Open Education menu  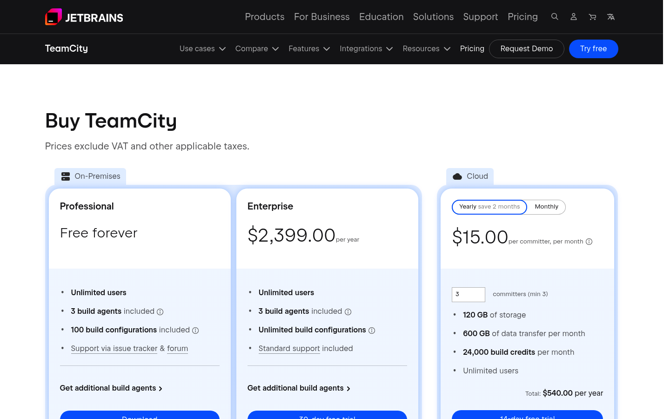pyautogui.click(x=382, y=17)
